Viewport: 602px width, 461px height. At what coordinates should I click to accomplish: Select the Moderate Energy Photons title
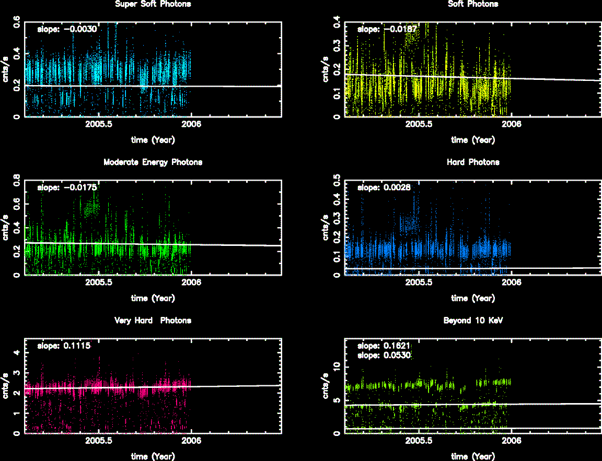153,162
